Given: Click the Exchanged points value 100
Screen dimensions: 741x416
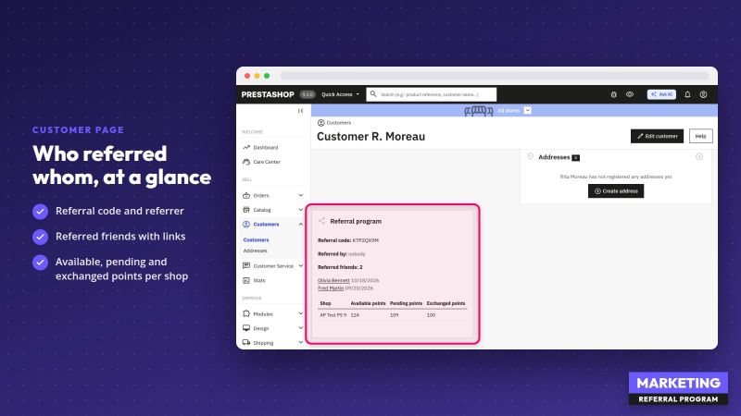Looking at the screenshot, I should [x=431, y=315].
